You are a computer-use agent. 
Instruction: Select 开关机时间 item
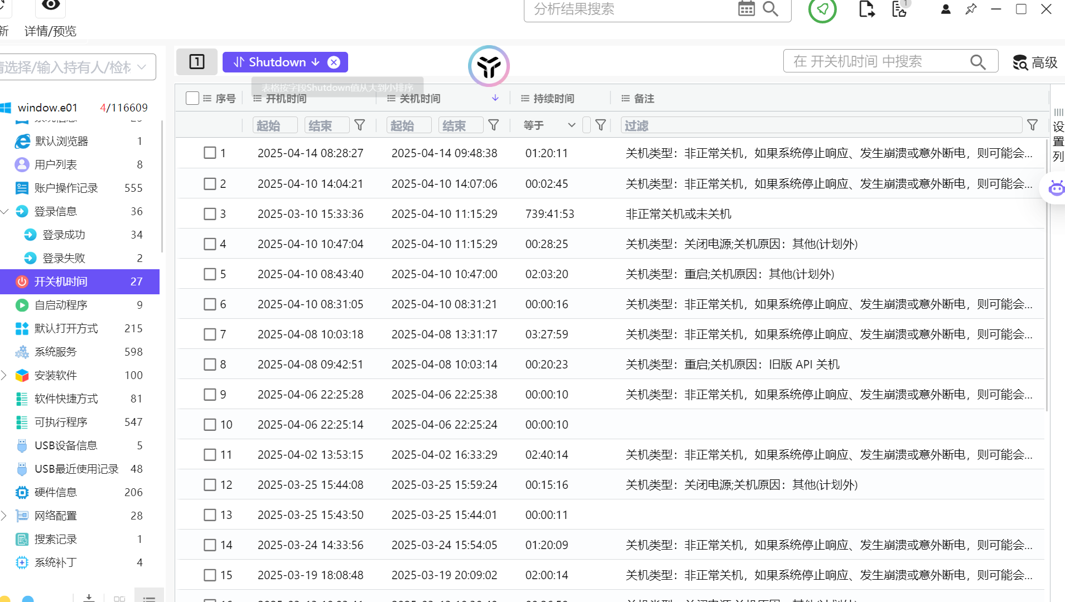click(80, 282)
